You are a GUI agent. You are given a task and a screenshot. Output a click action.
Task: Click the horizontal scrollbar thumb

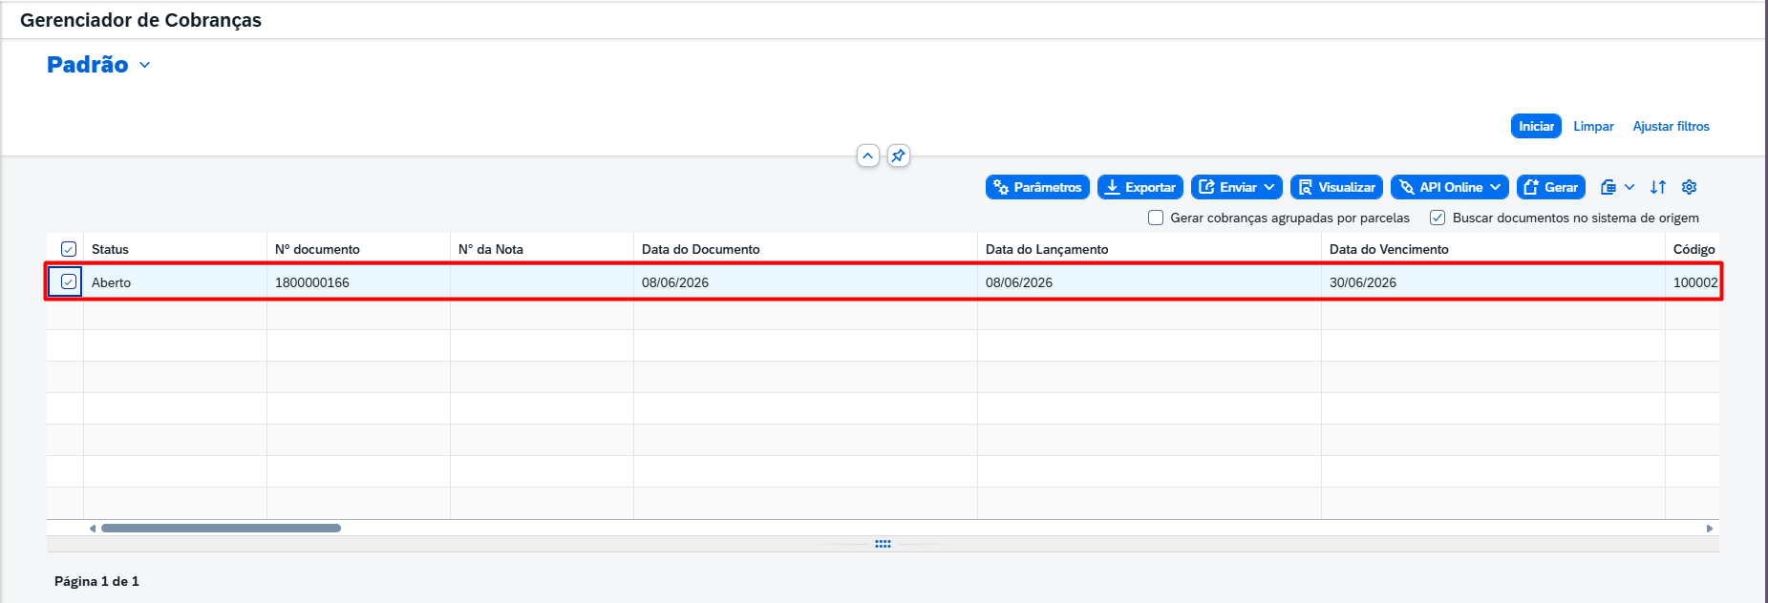point(221,528)
